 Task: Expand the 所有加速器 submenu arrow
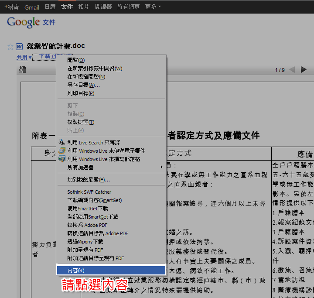(162, 167)
